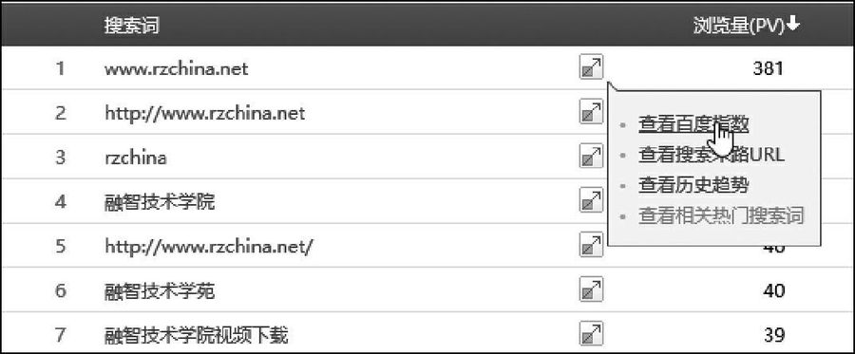The image size is (855, 354).
Task: Click 查看相关热门搜索词 menu entry
Action: coord(721,215)
